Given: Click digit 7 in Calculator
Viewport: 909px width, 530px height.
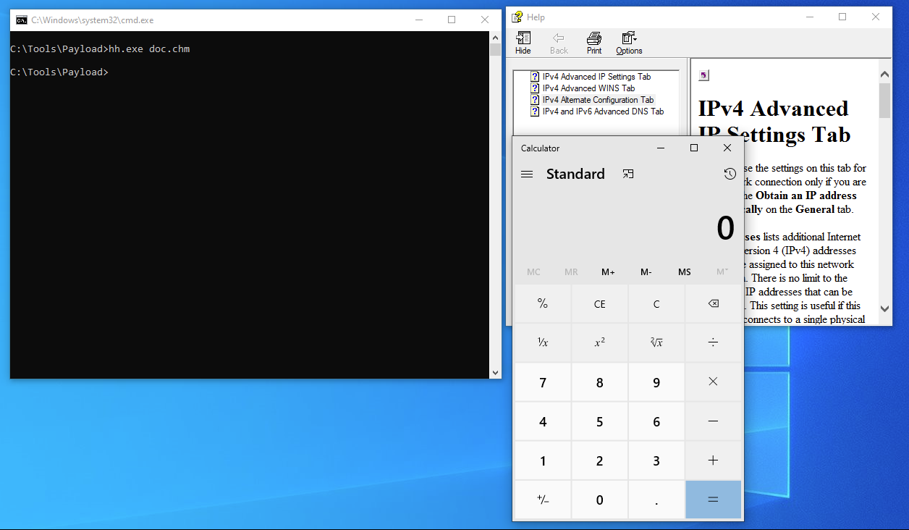Looking at the screenshot, I should (543, 382).
